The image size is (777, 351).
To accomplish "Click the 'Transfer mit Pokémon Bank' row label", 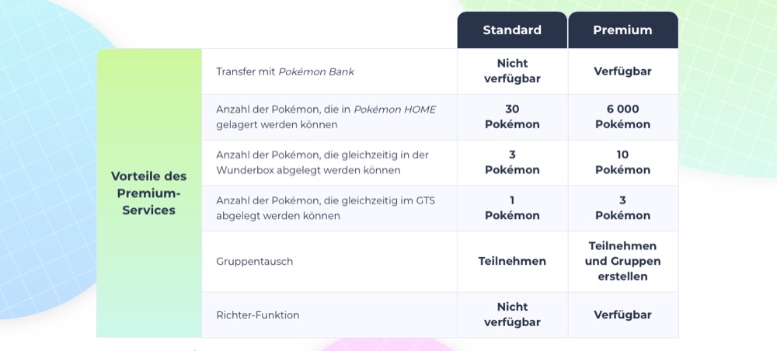I will click(285, 71).
